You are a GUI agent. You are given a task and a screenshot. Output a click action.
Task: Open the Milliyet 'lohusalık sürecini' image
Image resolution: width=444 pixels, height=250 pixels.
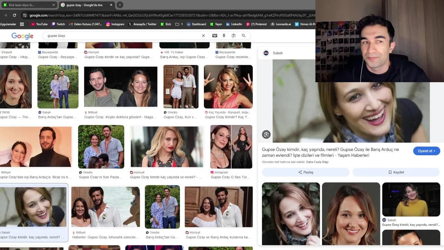(106, 207)
